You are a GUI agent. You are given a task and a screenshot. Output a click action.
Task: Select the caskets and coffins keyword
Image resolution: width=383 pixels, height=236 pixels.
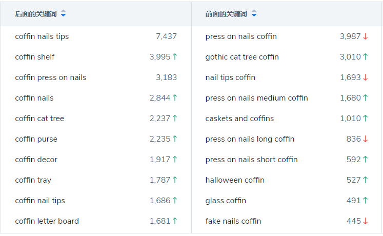coord(239,119)
